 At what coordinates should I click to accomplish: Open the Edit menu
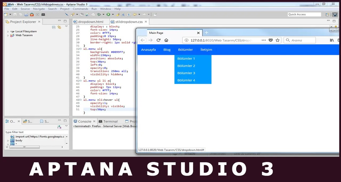(15, 9)
